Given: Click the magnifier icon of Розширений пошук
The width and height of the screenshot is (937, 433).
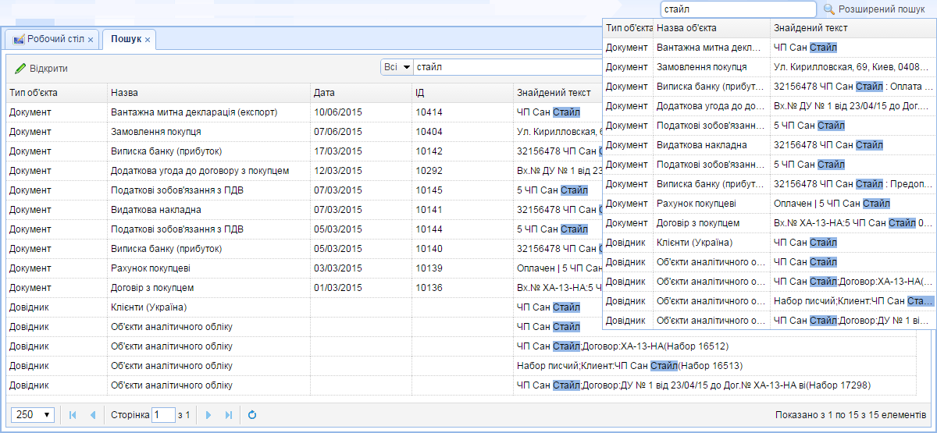Looking at the screenshot, I should click(x=829, y=9).
